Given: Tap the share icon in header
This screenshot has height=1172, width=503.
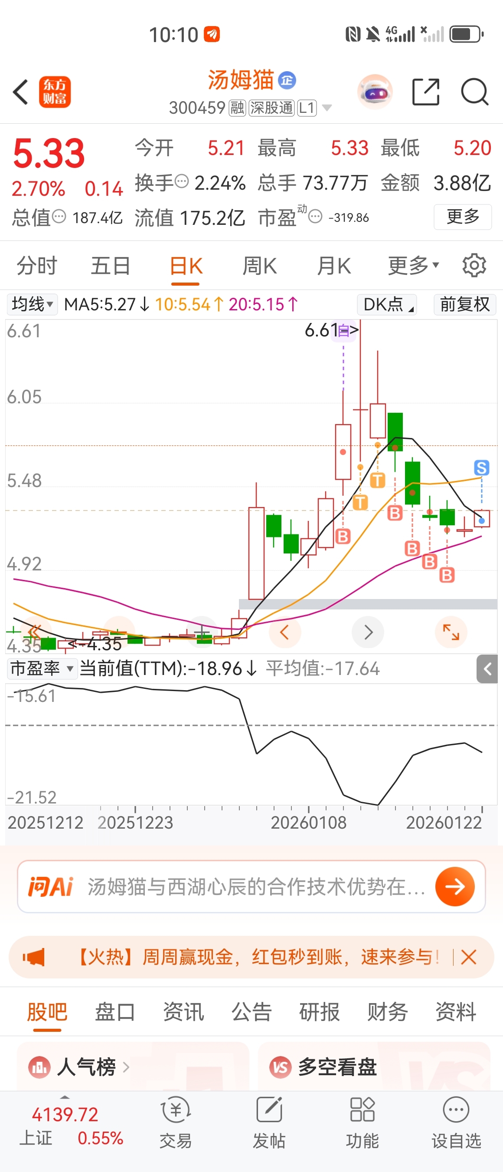Looking at the screenshot, I should pyautogui.click(x=426, y=92).
